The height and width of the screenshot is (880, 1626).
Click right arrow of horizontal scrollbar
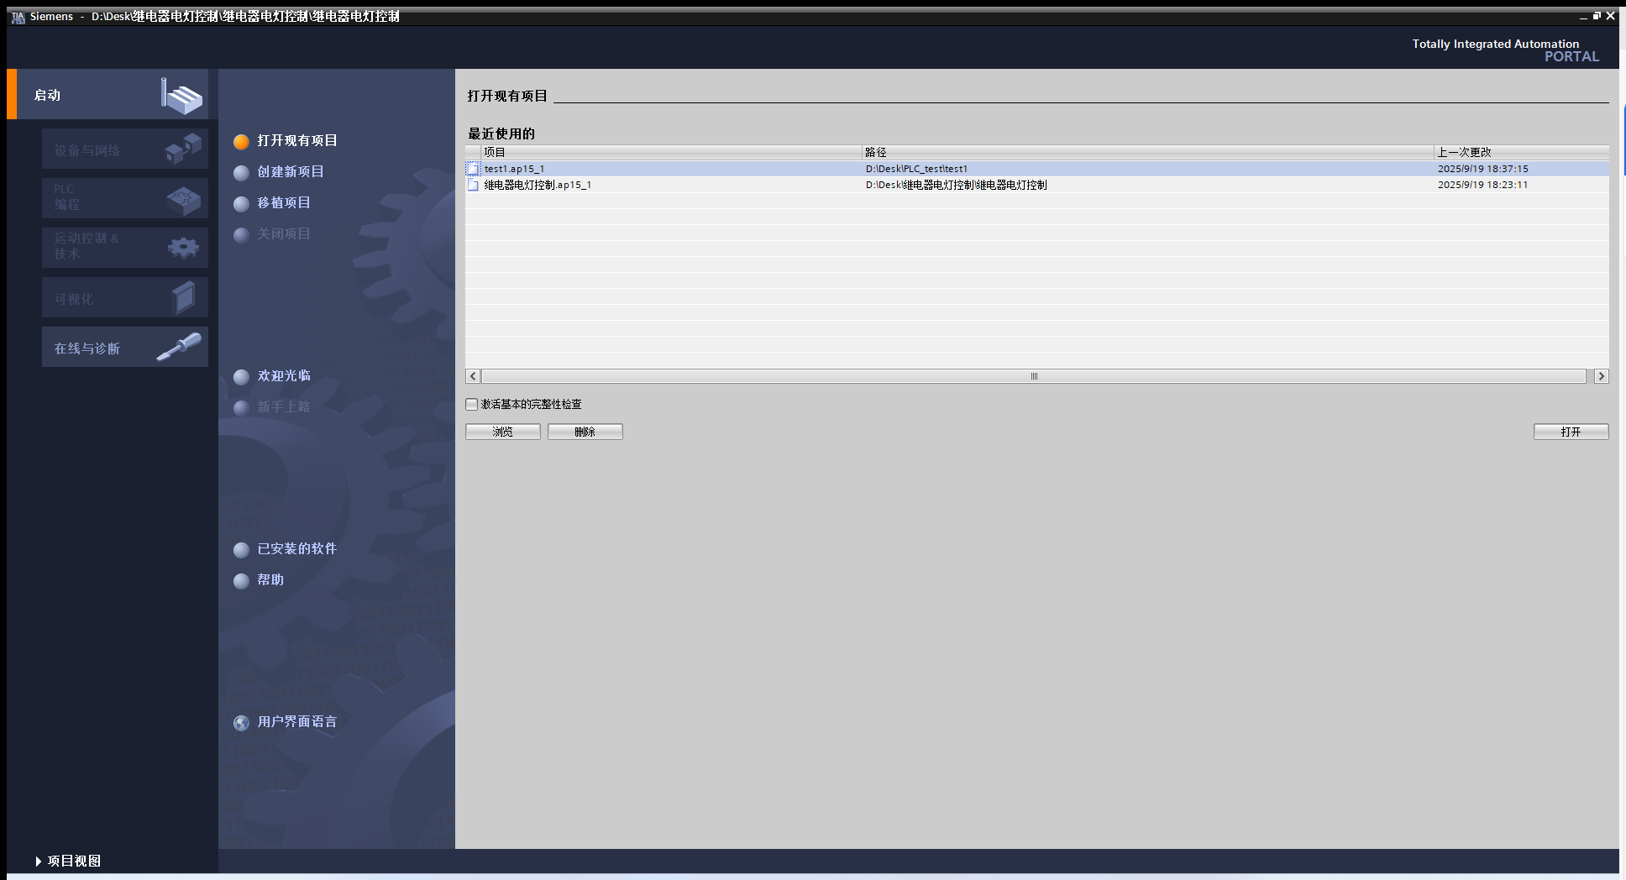click(1602, 376)
